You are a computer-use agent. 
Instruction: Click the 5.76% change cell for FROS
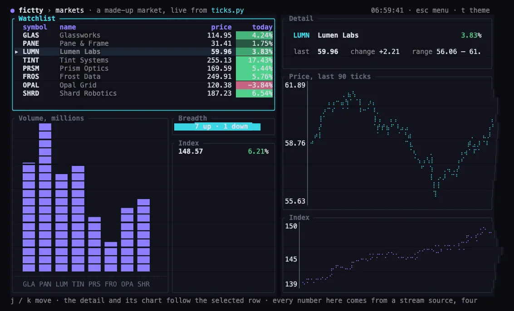coord(255,76)
